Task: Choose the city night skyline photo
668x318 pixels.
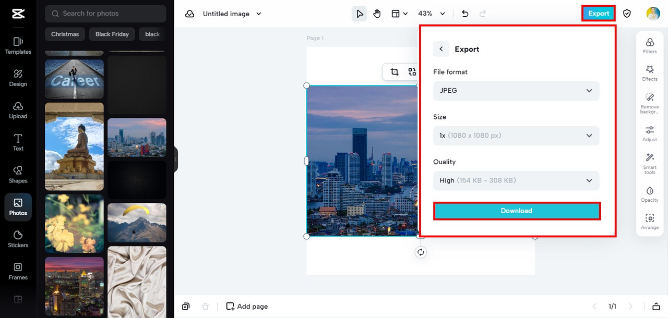Action: pyautogui.click(x=74, y=287)
